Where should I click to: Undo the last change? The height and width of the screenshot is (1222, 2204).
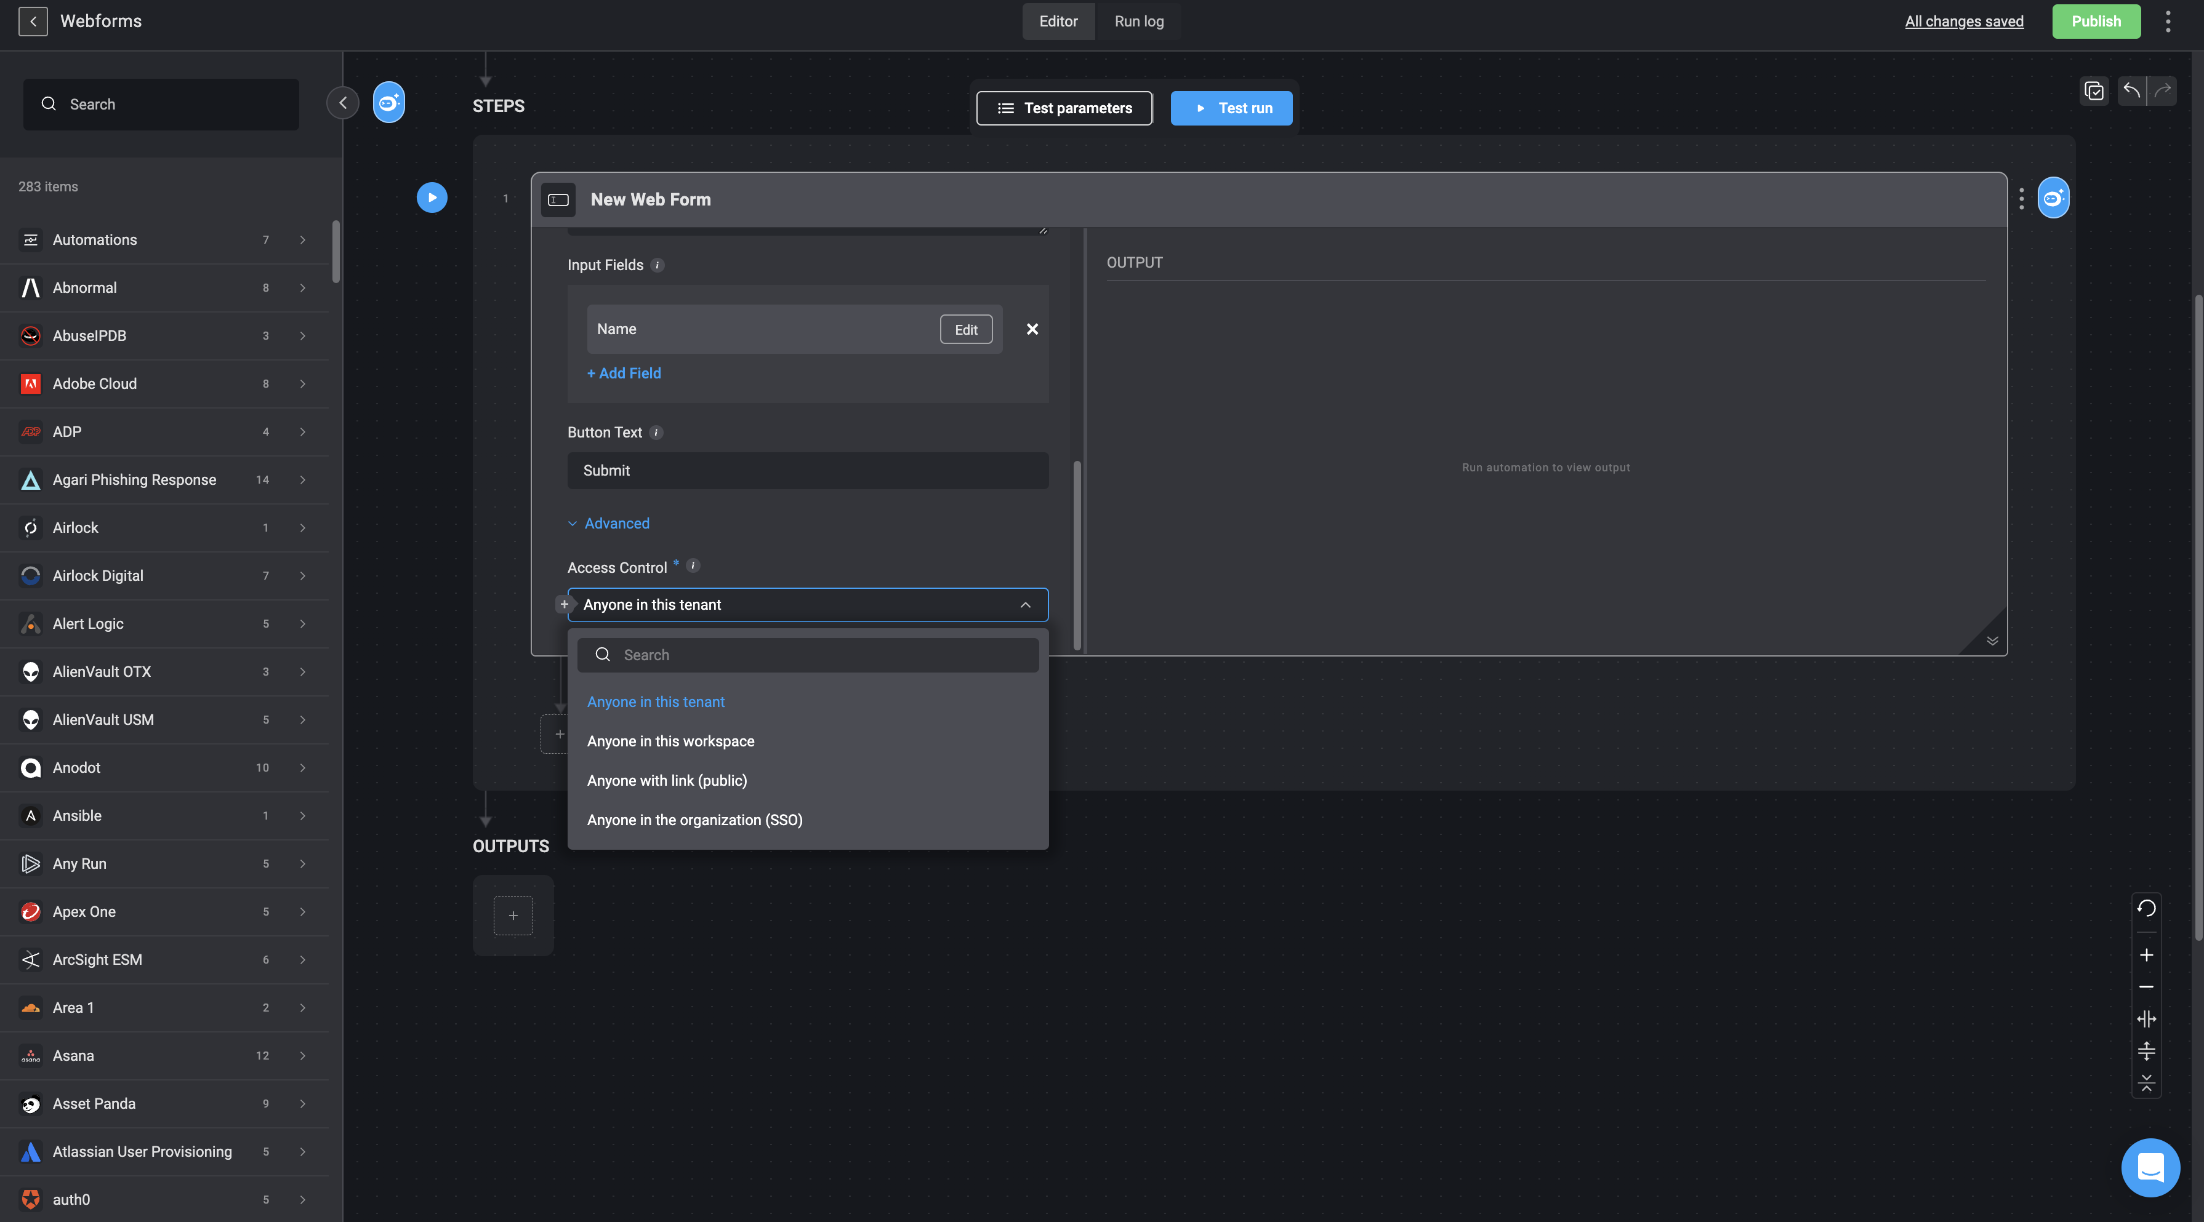pos(2131,90)
